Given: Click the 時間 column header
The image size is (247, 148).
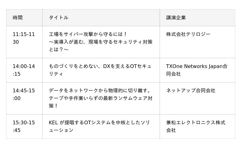Looking at the screenshot, I should (18, 18).
